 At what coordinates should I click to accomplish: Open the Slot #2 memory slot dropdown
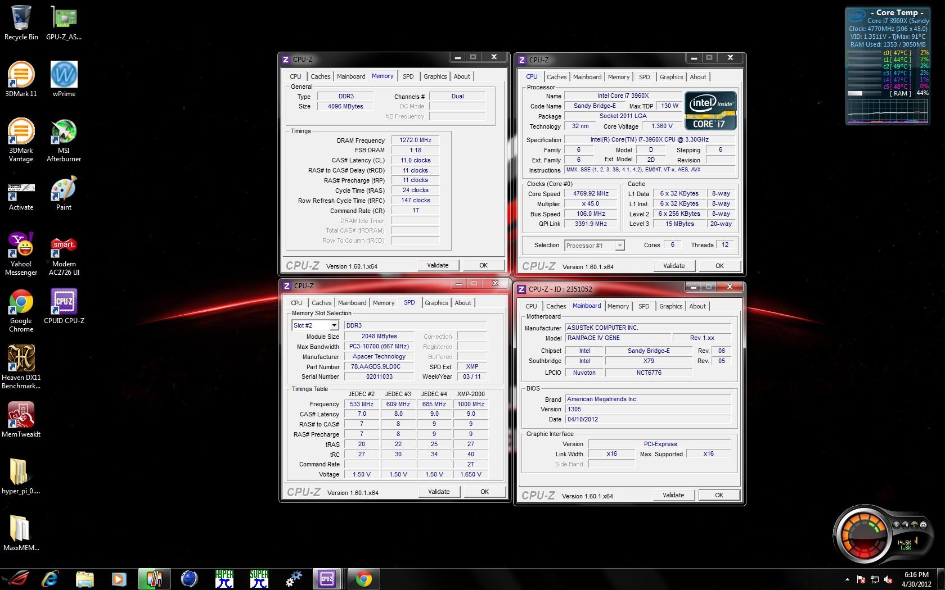click(x=334, y=325)
